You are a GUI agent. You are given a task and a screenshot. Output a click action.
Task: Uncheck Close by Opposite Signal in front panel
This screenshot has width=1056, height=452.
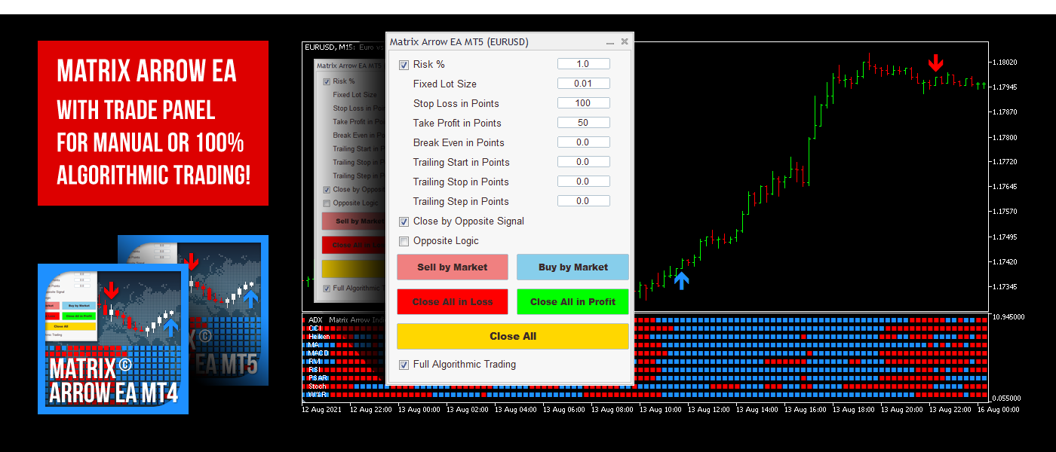(x=404, y=221)
